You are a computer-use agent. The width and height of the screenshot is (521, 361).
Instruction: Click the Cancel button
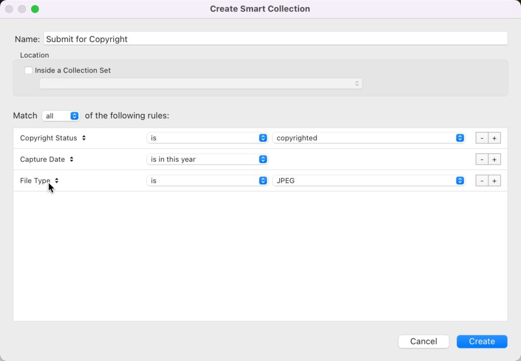[x=424, y=341]
